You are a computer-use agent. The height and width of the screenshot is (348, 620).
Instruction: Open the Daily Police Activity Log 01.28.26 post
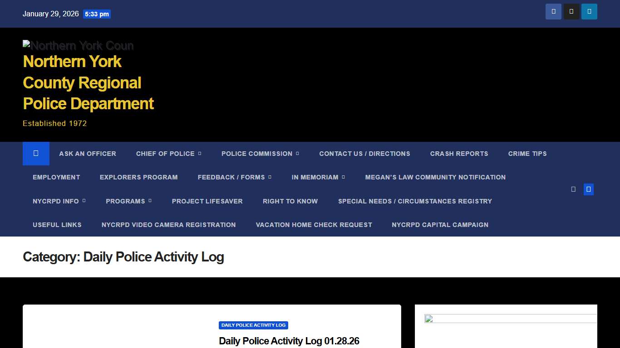point(289,341)
